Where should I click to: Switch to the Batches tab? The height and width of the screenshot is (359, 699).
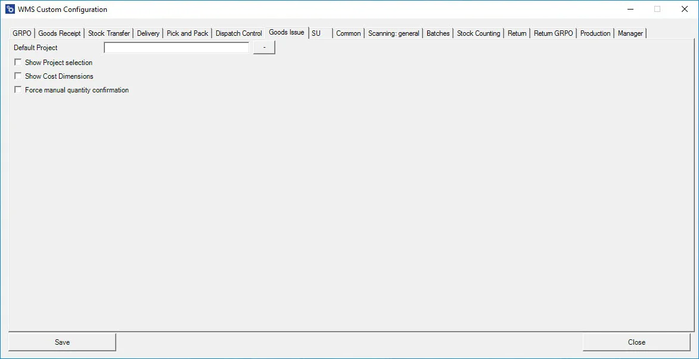tap(438, 33)
